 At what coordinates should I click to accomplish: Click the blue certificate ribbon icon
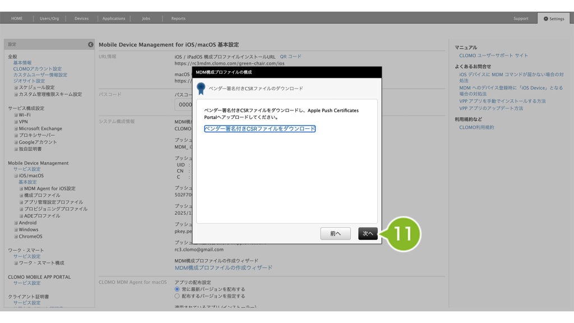tap(201, 89)
